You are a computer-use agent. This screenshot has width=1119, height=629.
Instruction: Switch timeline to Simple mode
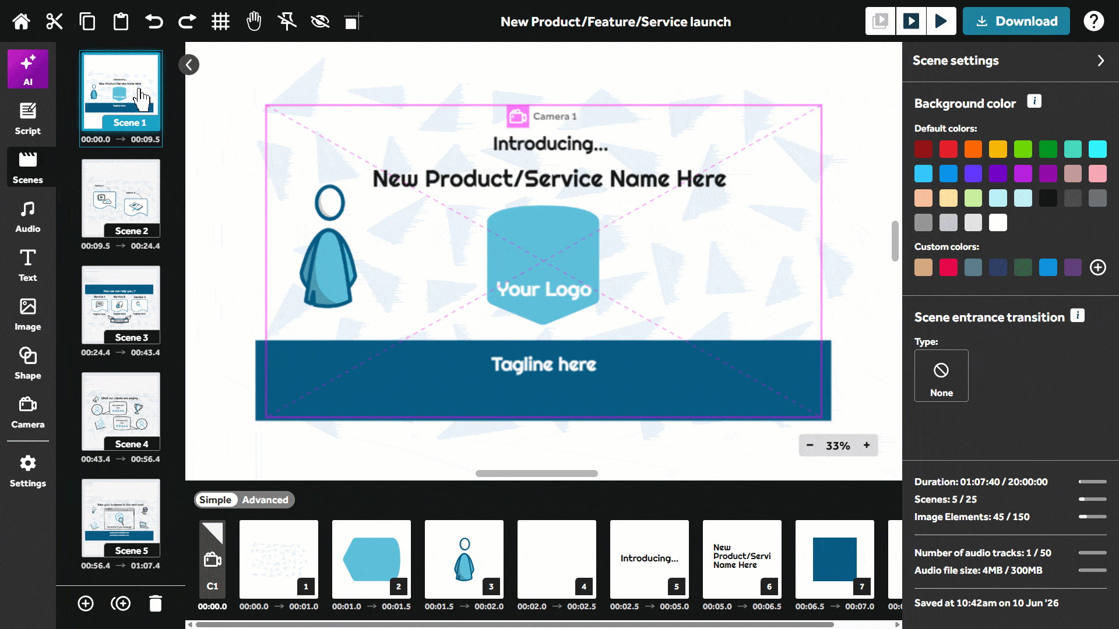click(215, 500)
